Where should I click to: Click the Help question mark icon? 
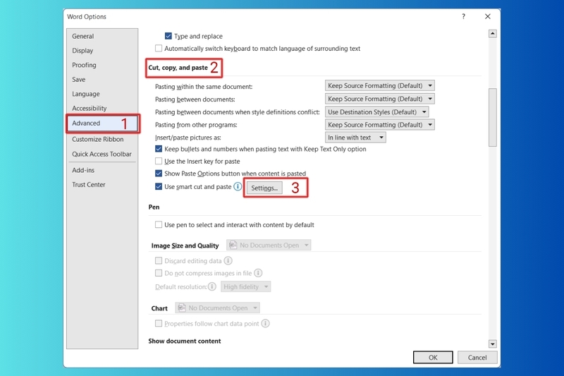[464, 16]
